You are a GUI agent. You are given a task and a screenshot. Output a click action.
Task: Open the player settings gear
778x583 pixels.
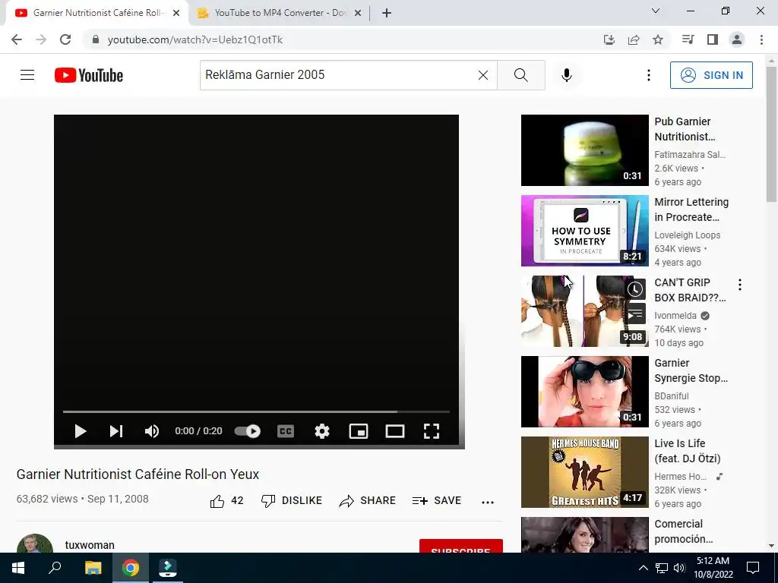pyautogui.click(x=322, y=431)
